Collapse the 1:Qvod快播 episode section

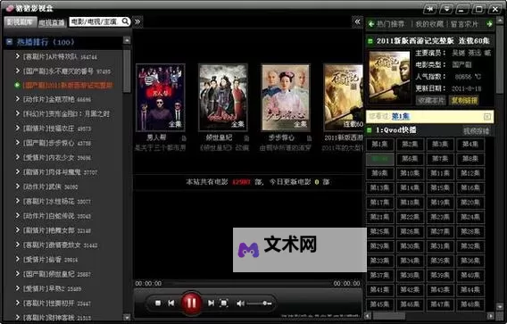tap(370, 130)
